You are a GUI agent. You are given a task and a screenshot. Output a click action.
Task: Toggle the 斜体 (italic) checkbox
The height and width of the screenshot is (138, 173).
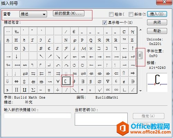[x=131, y=14]
